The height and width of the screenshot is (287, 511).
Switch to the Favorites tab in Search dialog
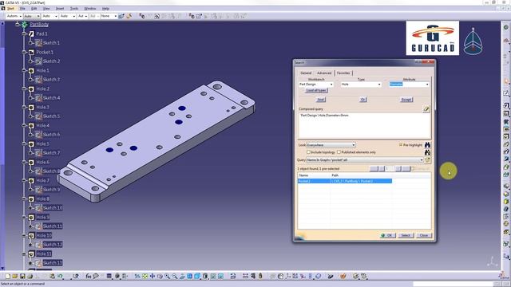tap(343, 73)
